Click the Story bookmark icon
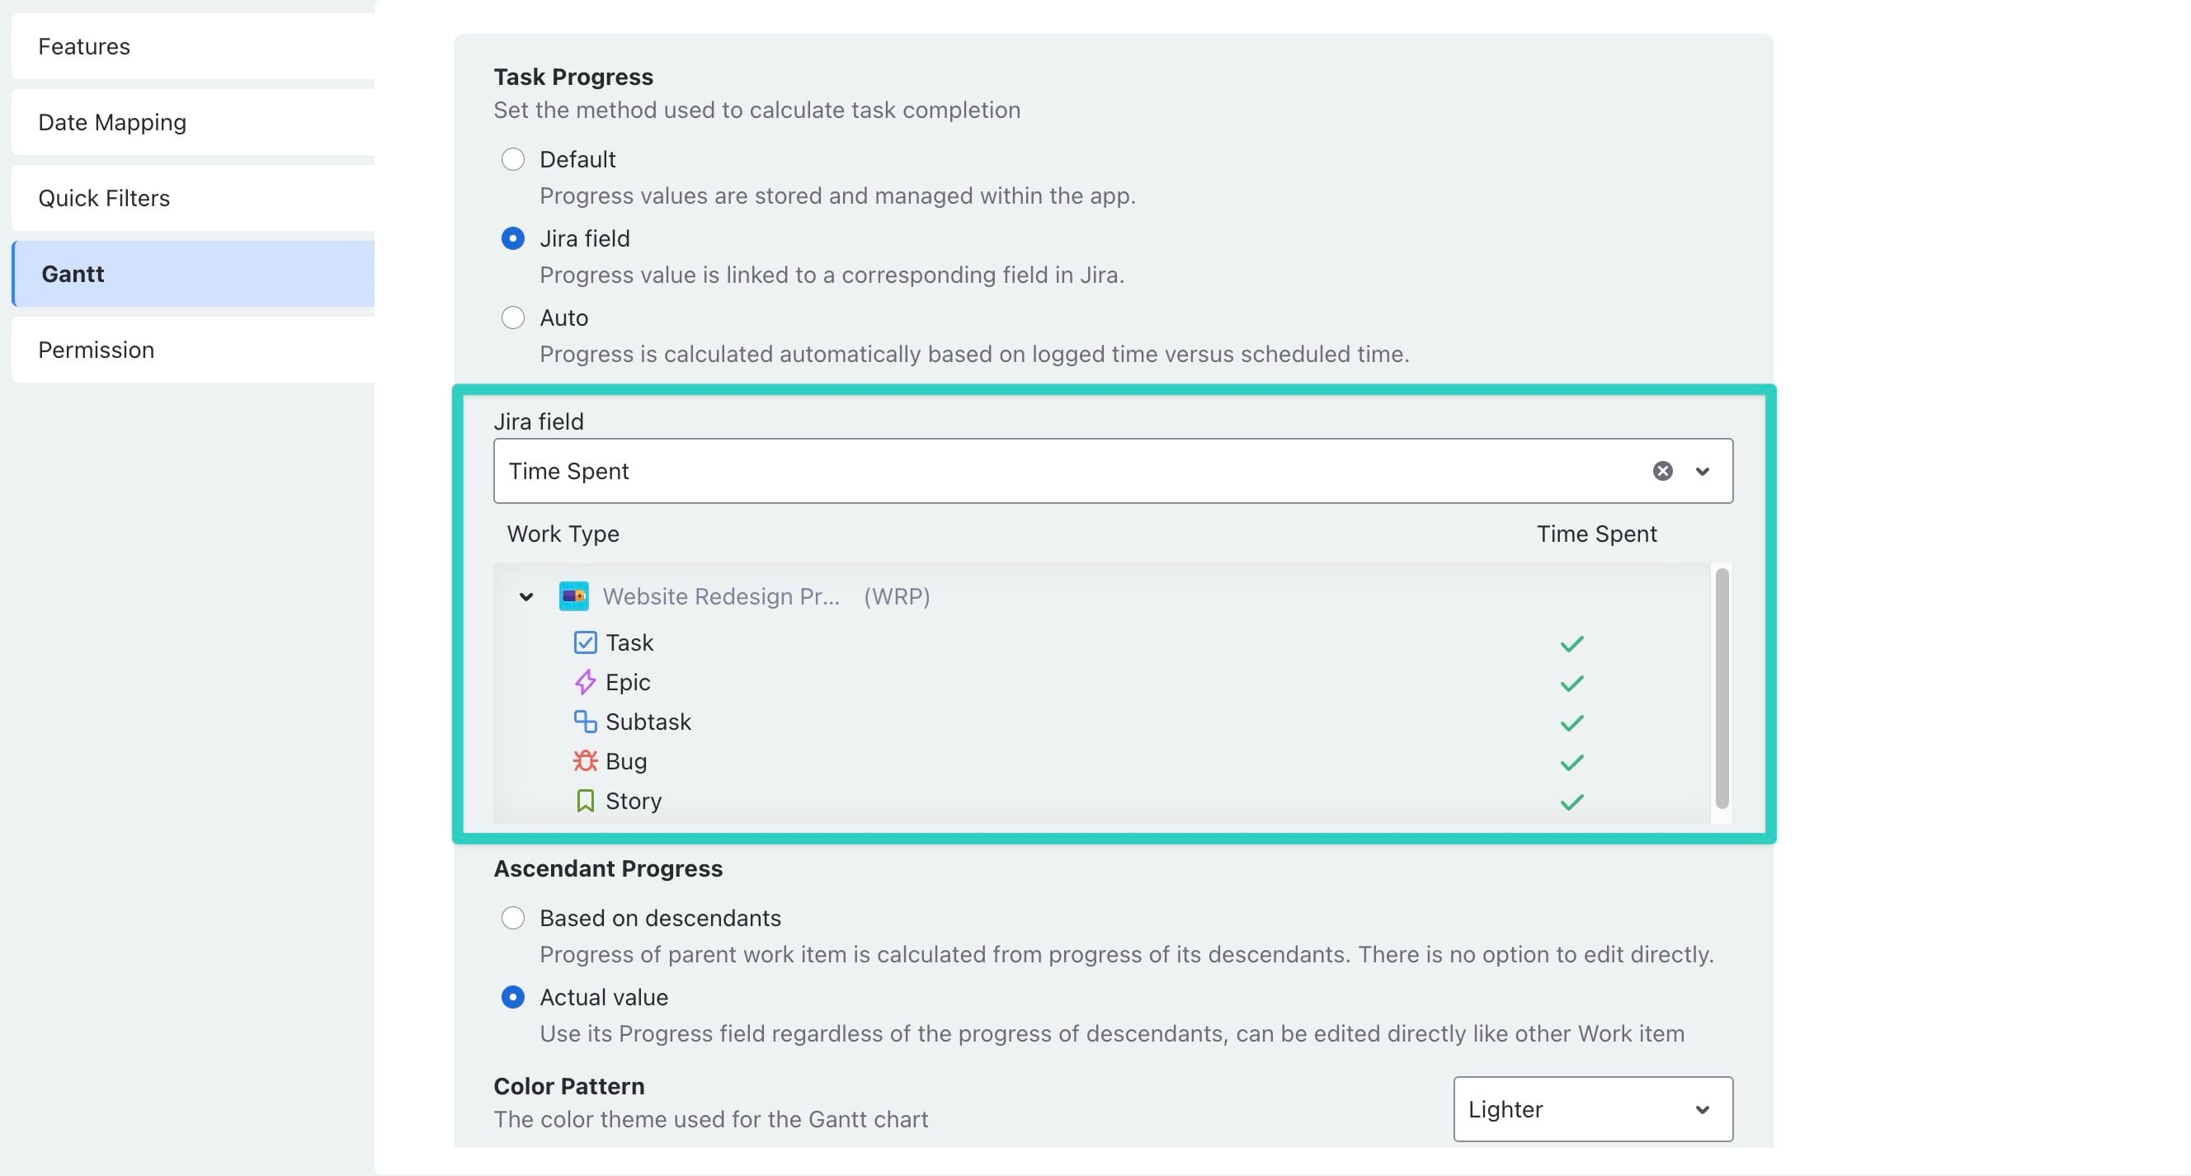 tap(585, 800)
